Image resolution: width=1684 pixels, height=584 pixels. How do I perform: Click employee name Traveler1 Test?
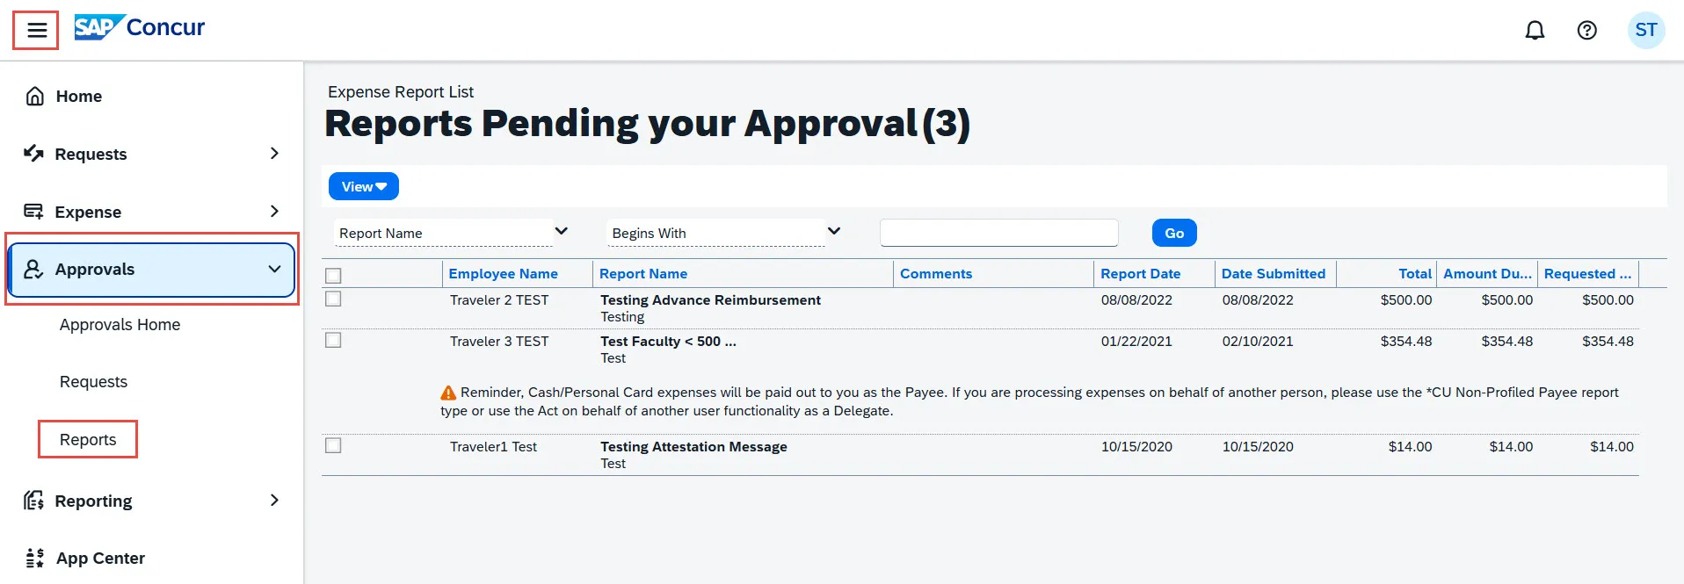point(493,447)
